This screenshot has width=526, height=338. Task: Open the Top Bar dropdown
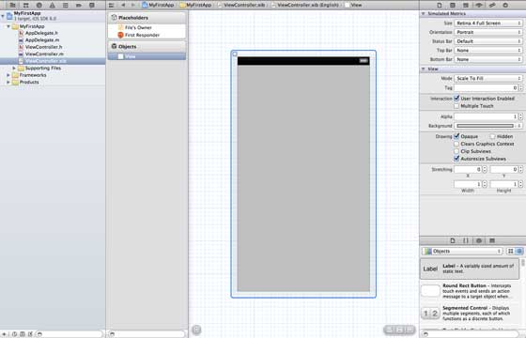coord(488,51)
